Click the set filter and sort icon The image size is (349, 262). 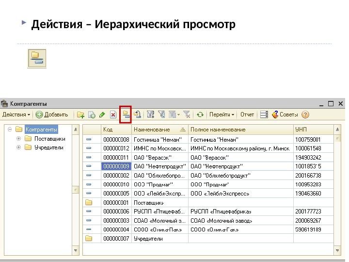(150, 115)
